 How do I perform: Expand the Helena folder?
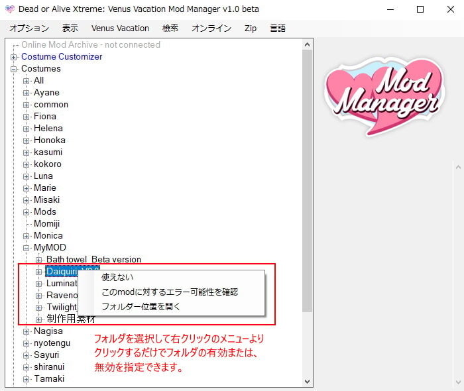click(x=27, y=129)
